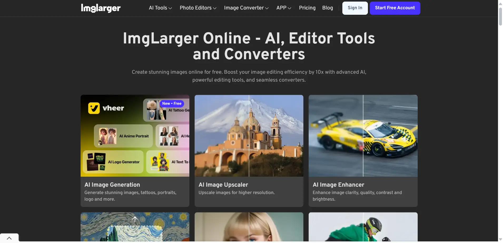
Task: Expand the Image Converter dropdown menu
Action: tap(246, 8)
